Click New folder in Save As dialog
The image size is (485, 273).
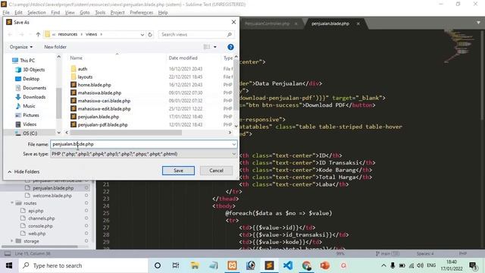55,47
